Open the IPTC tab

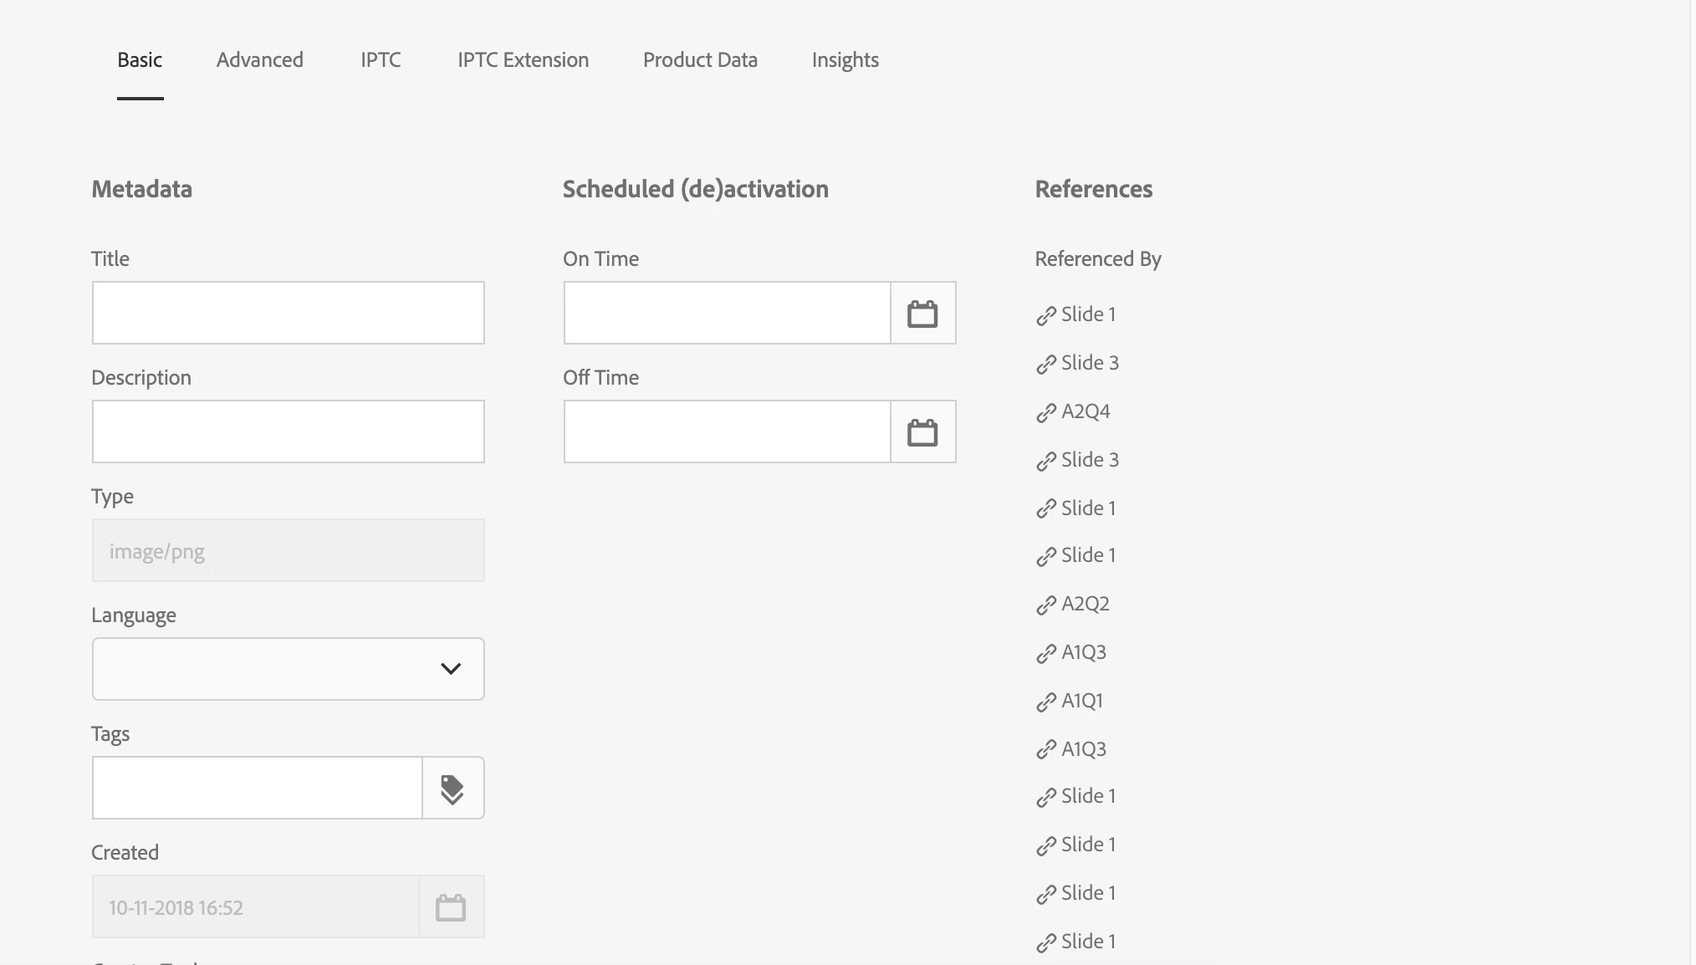tap(381, 60)
